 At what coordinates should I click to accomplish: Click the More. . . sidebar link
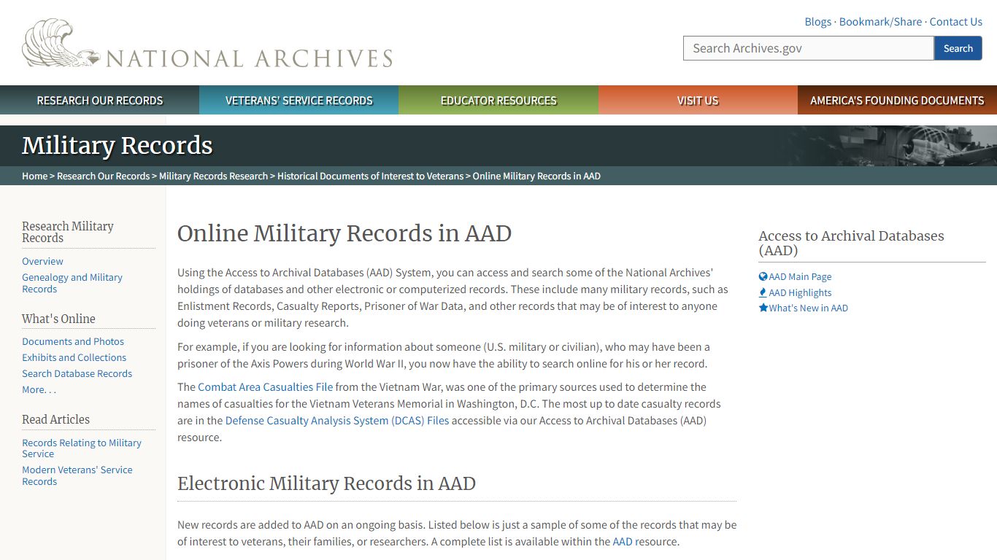coord(39,389)
